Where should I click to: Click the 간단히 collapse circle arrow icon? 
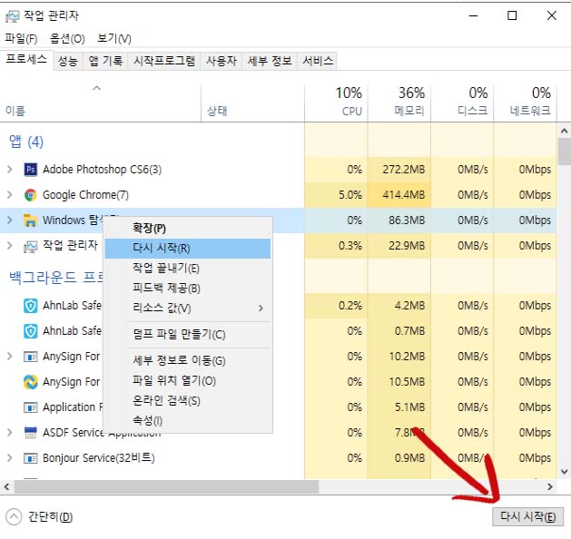coord(14,516)
